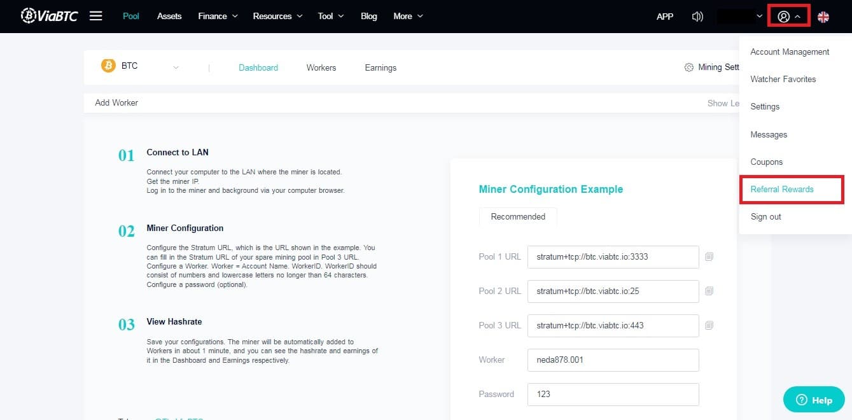Expand the Resources menu
Screen dimensions: 852x420
[x=277, y=16]
